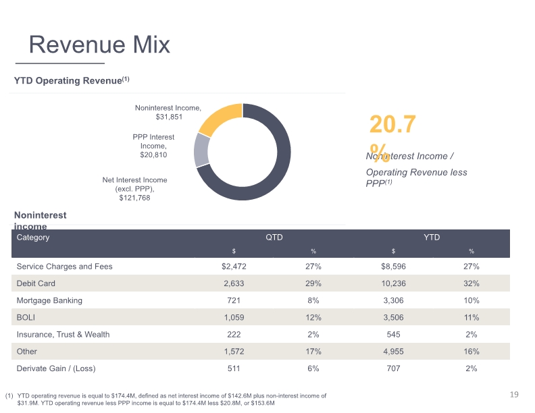The height and width of the screenshot is (413, 535).
Task: Click the 1,572 Other QTD value
Action: [x=234, y=352]
